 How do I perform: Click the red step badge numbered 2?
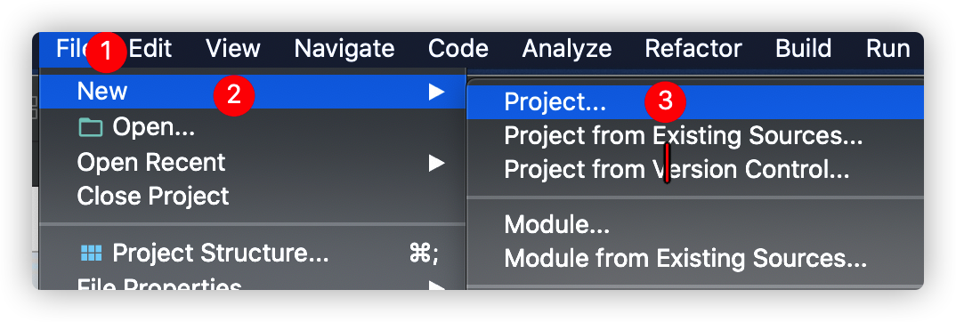[233, 95]
